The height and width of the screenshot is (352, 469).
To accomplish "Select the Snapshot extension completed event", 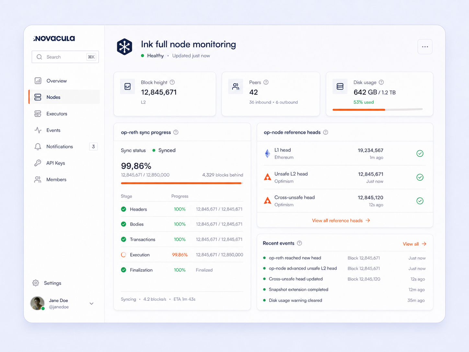I will click(344, 289).
